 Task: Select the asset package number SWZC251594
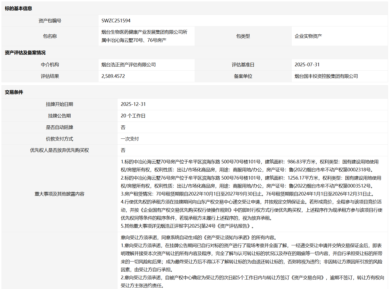(x=116, y=21)
